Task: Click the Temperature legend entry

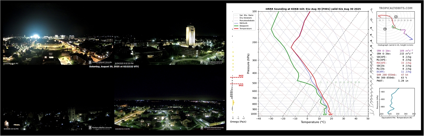Action: (x=242, y=28)
